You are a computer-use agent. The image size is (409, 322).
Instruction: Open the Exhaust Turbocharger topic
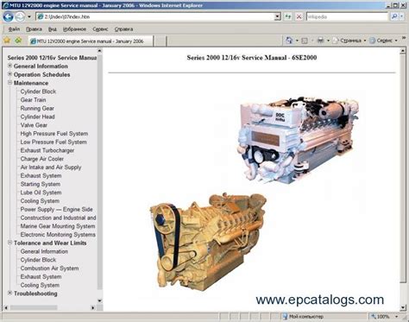point(47,150)
